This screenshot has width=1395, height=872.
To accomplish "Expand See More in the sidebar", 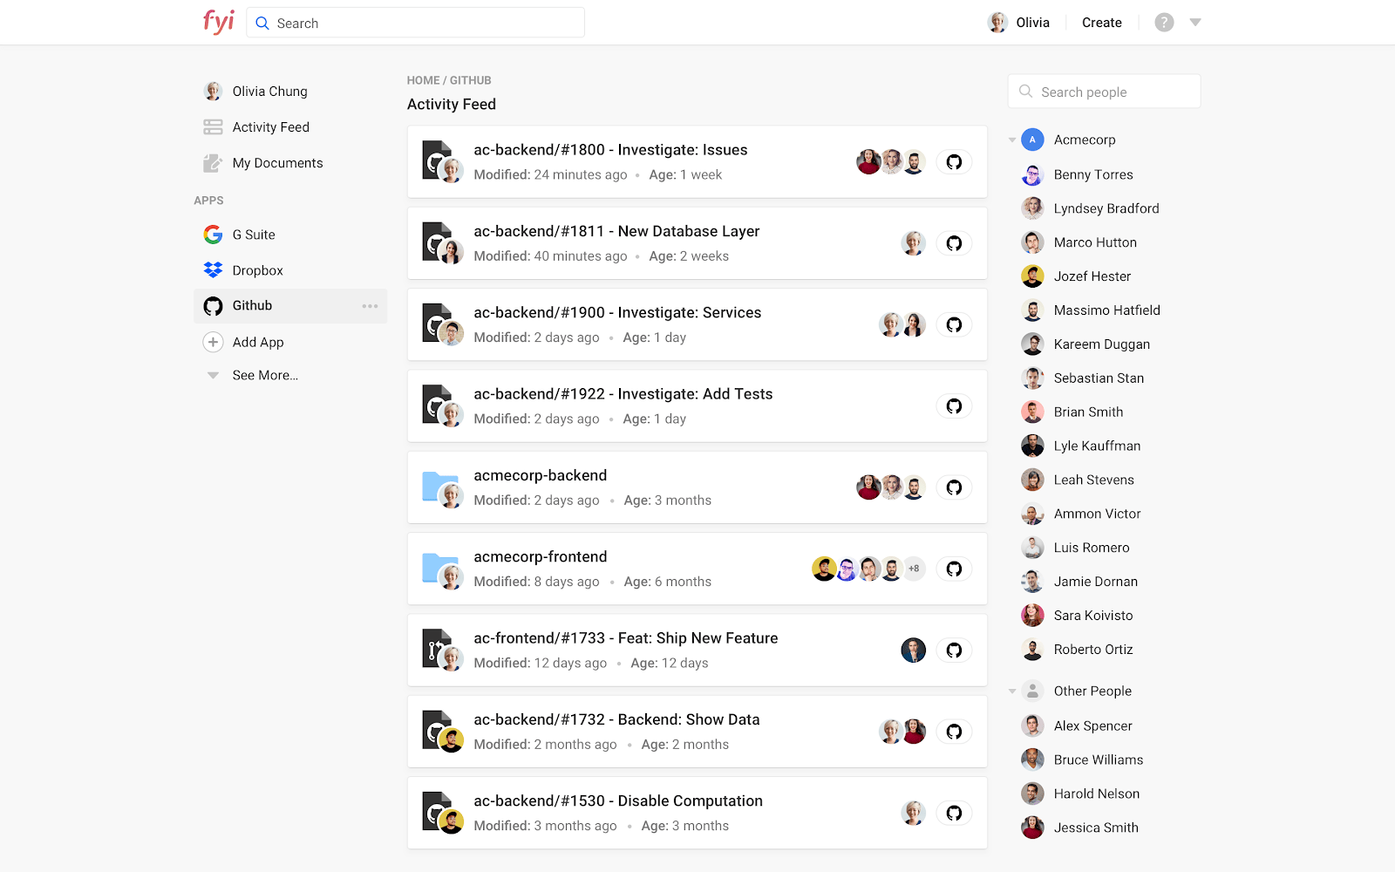I will tap(253, 376).
